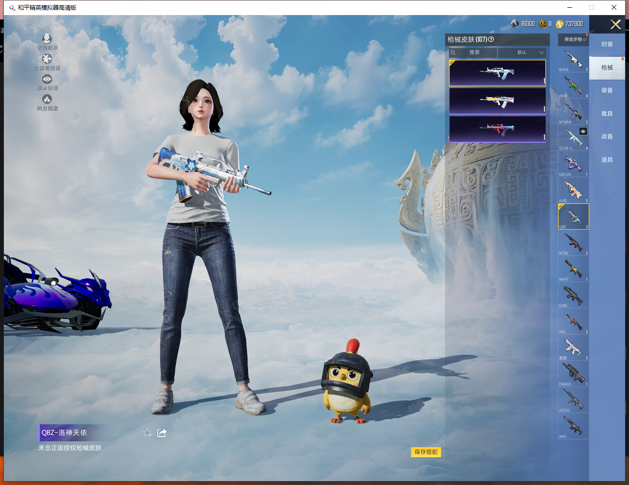
Task: Click the 枪械皮肤 (107) panel title
Action: [x=467, y=39]
